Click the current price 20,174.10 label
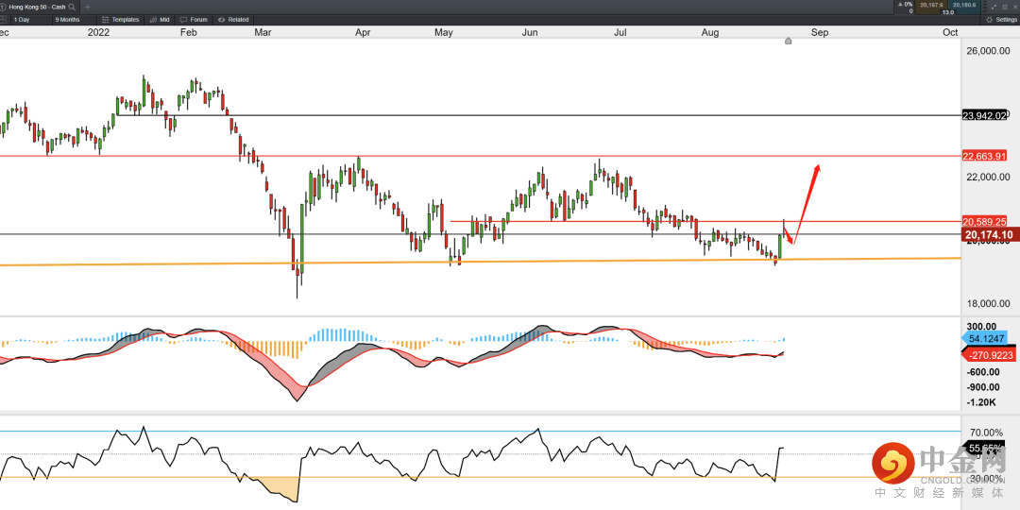The image size is (1020, 510). point(988,234)
